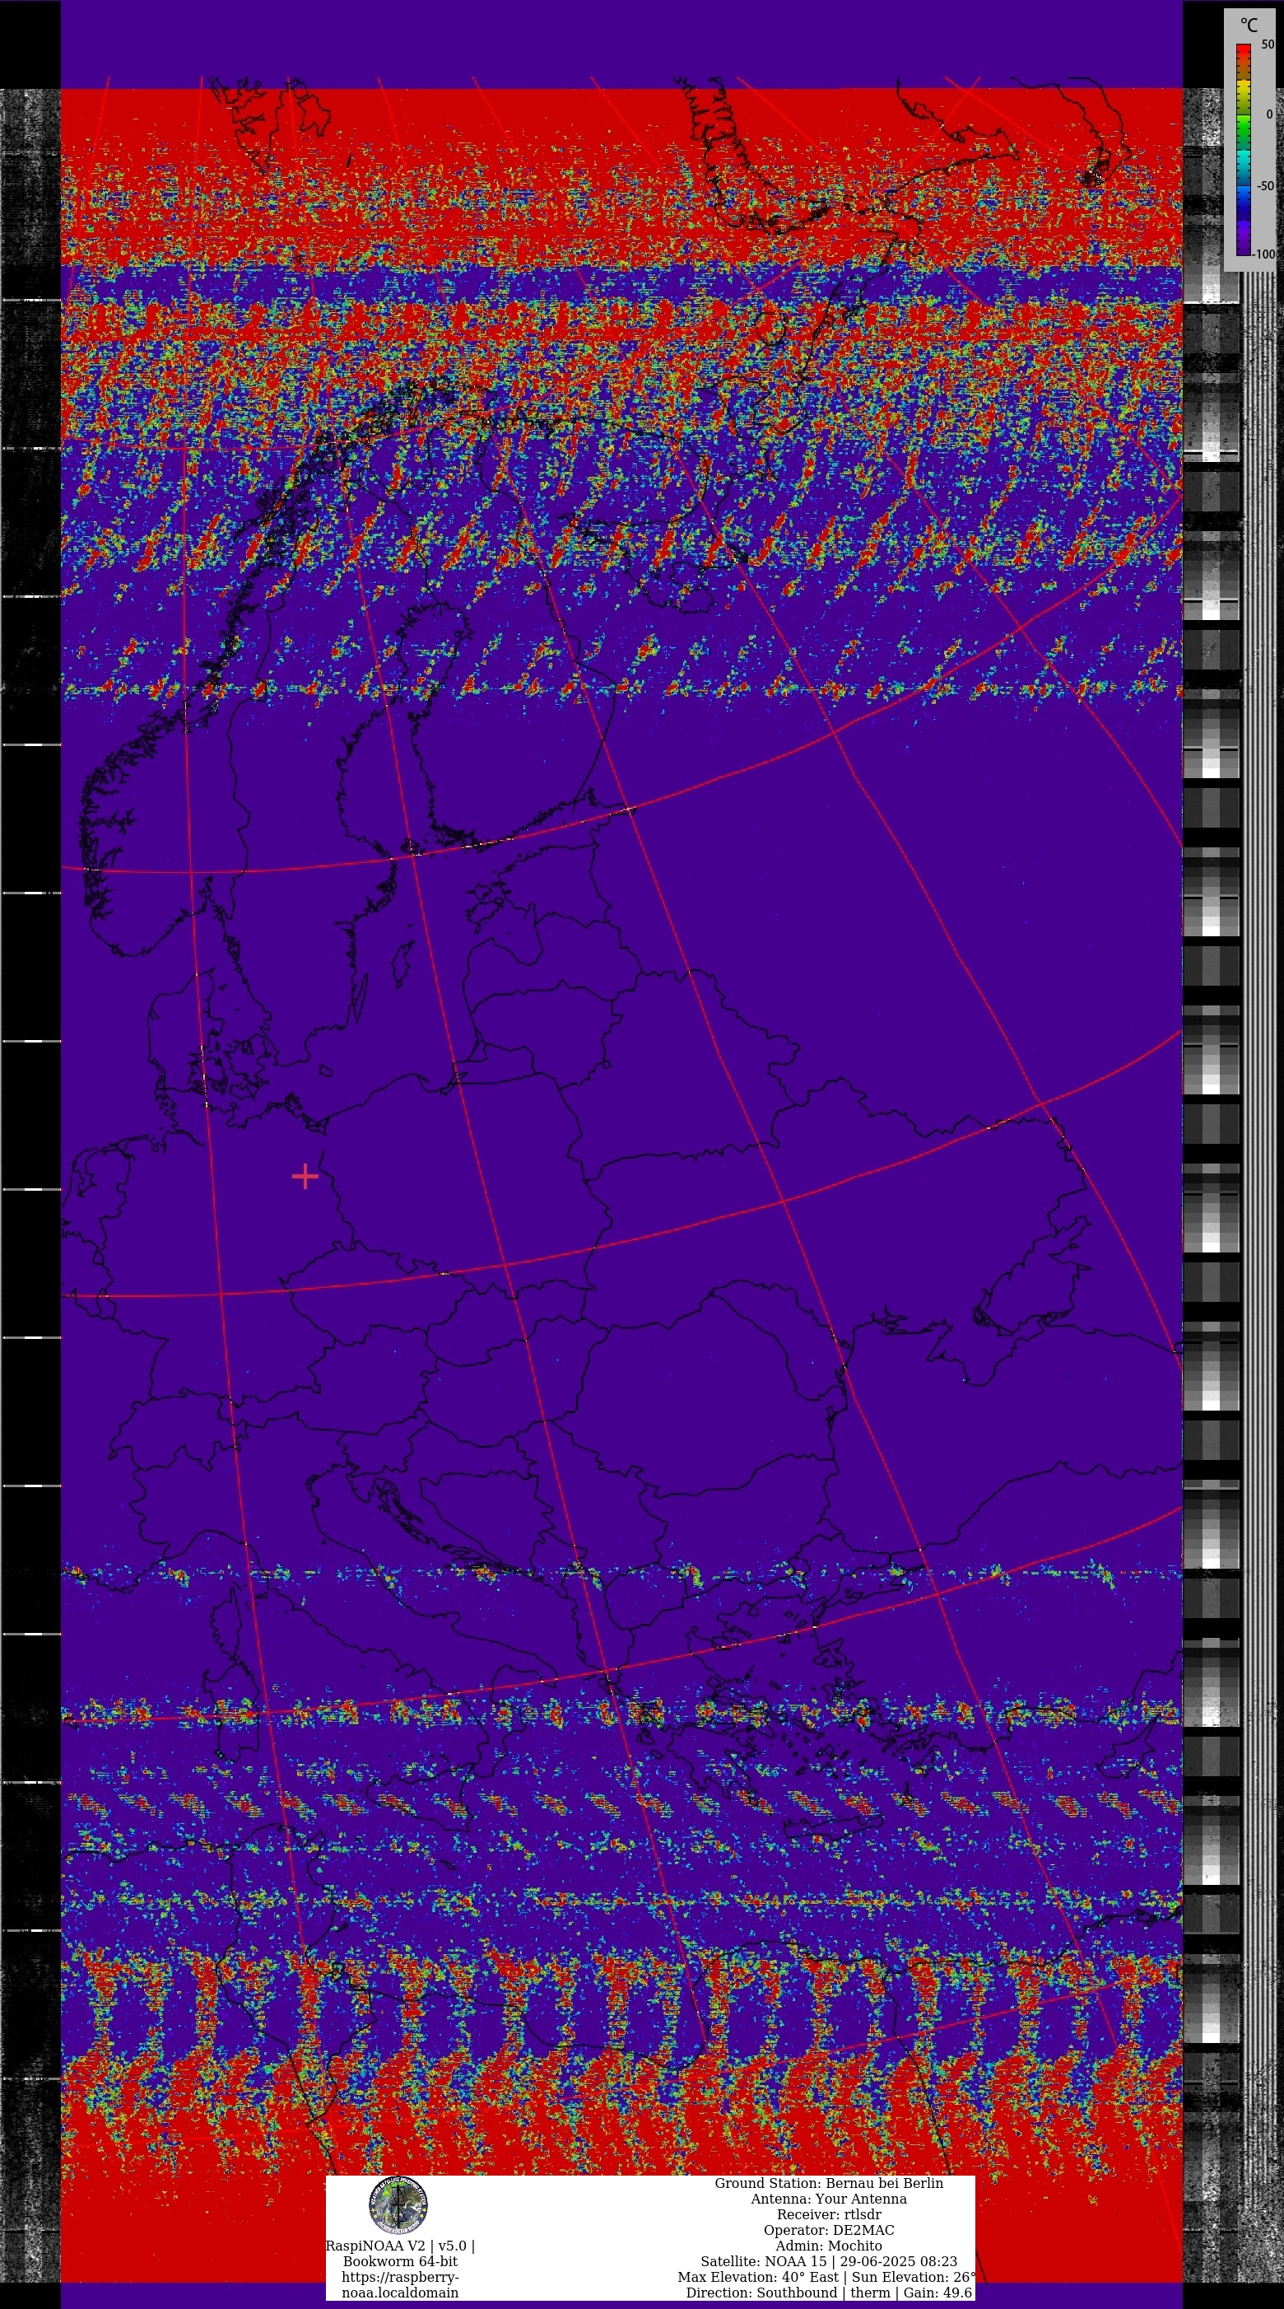Click 'Receiver: rtlsdr' text line

829,2215
